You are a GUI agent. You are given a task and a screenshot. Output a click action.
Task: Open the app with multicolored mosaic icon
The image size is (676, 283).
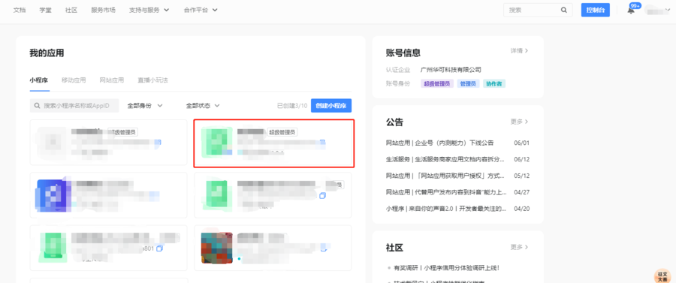273,248
